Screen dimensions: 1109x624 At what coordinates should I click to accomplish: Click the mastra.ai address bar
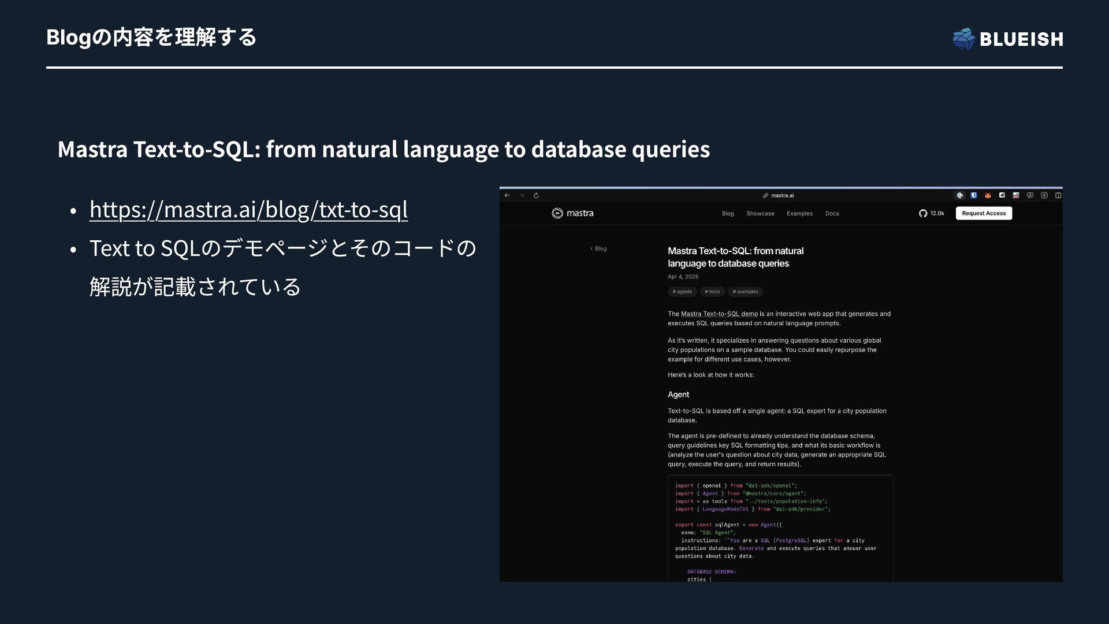[779, 195]
